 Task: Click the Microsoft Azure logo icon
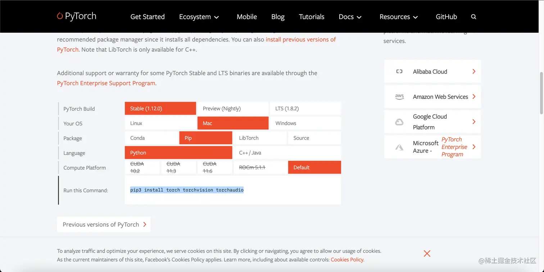pyautogui.click(x=399, y=147)
